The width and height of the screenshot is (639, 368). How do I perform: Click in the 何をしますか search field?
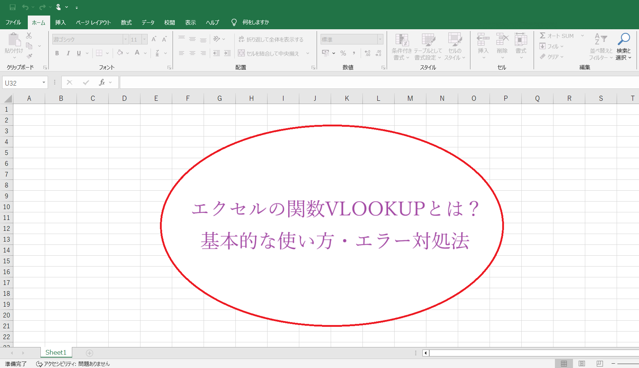point(256,22)
